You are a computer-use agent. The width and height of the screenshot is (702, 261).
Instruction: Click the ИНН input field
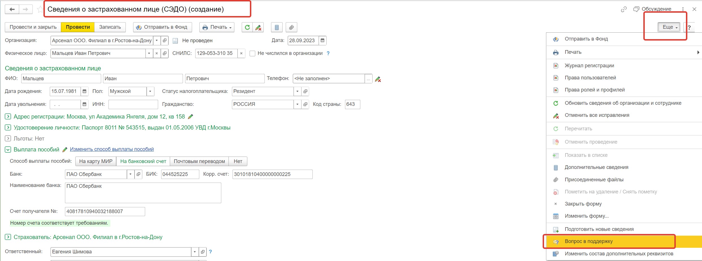[133, 104]
